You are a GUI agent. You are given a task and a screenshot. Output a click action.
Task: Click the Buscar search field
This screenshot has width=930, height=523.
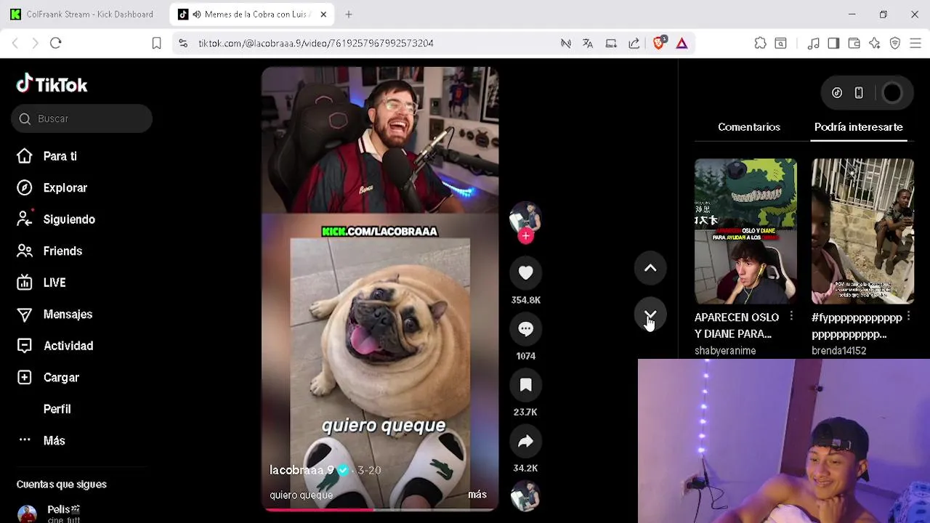pos(81,118)
